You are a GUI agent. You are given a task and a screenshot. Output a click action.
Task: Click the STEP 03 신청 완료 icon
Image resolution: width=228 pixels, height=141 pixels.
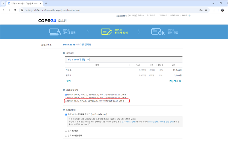coord(158,32)
